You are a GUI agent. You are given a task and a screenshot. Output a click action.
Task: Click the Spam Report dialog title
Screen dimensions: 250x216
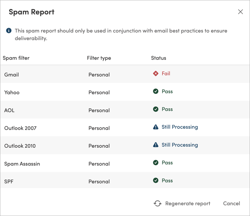(32, 12)
